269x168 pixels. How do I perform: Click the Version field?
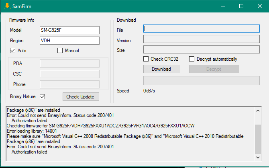(202, 39)
